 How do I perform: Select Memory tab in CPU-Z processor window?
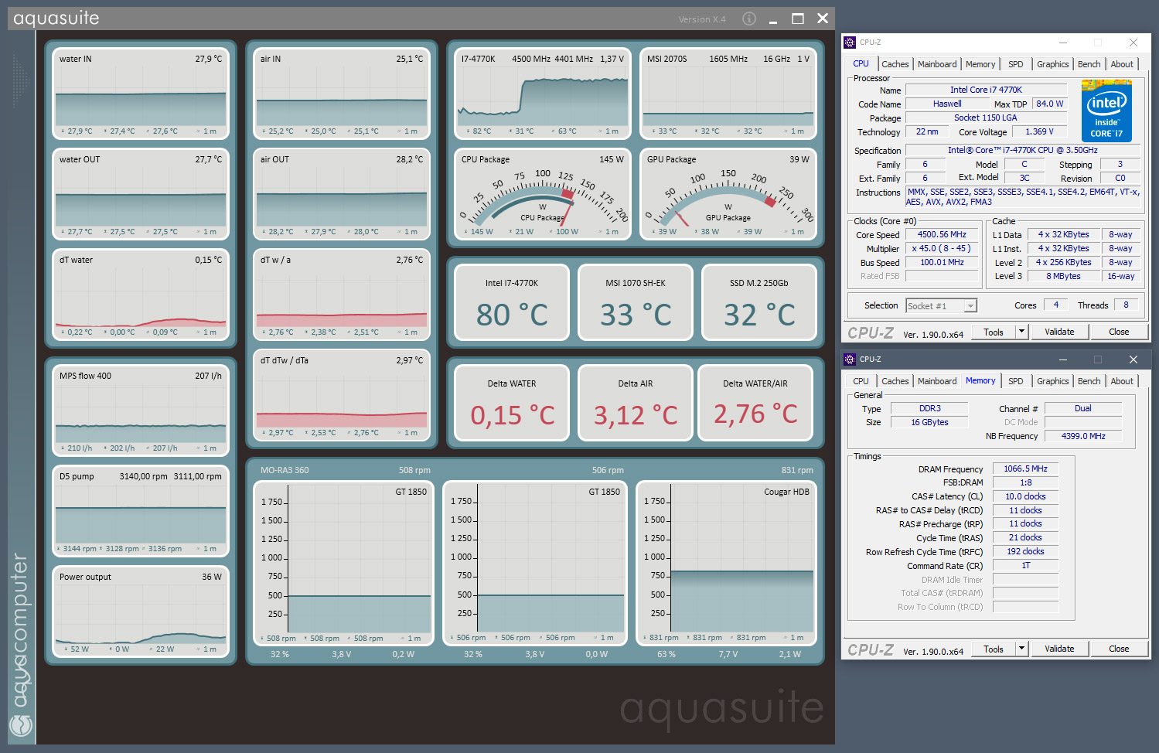pyautogui.click(x=980, y=64)
